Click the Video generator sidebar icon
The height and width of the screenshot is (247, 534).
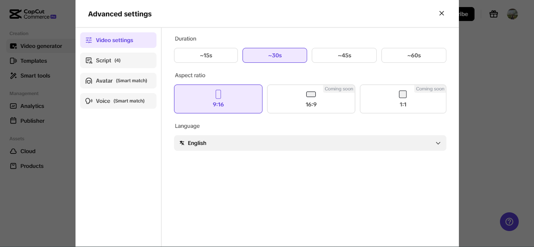click(13, 46)
